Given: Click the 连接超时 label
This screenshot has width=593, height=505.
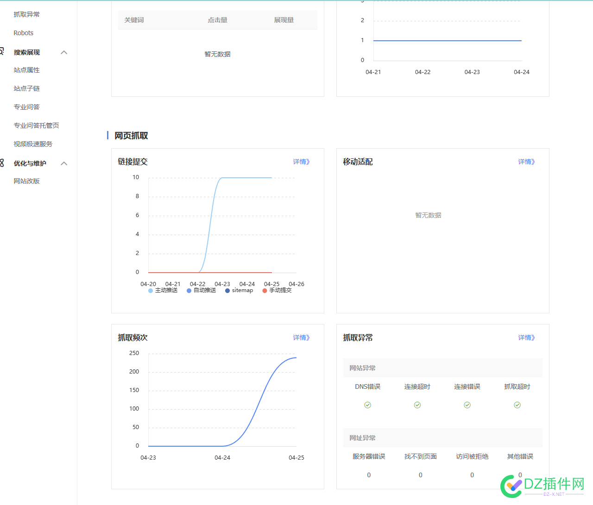Looking at the screenshot, I should click(417, 387).
